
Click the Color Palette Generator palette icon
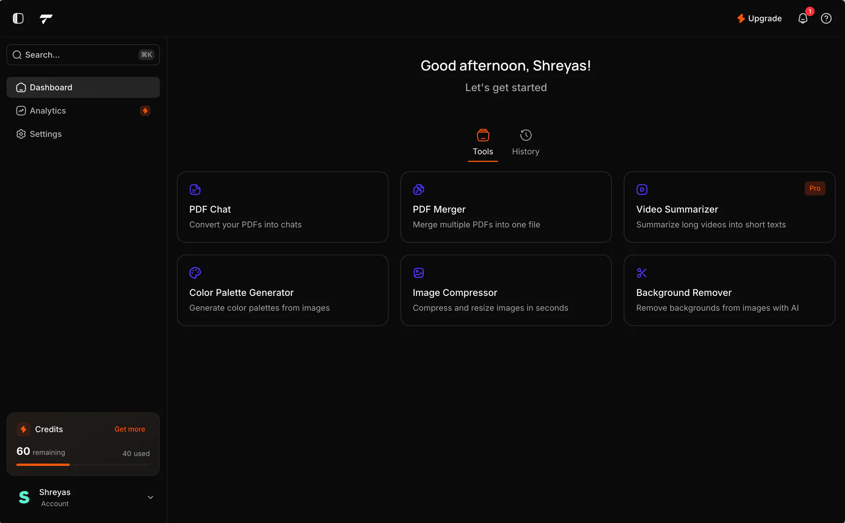click(195, 273)
